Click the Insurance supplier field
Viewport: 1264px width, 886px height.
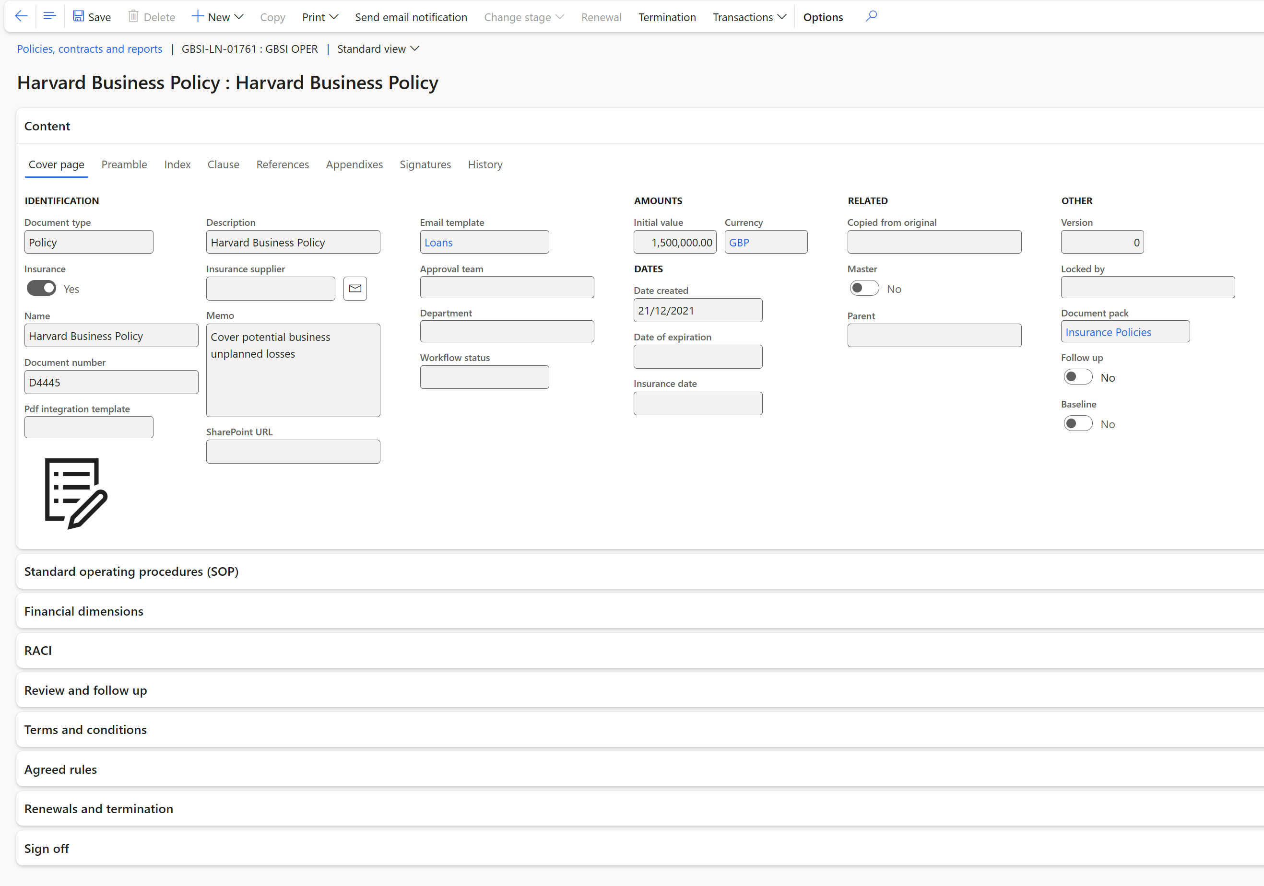pyautogui.click(x=270, y=288)
